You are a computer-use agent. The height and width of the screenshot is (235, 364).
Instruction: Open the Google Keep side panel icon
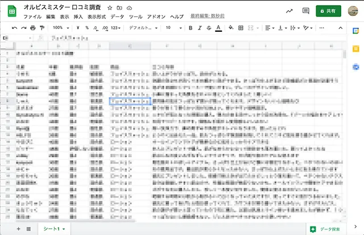(355, 49)
